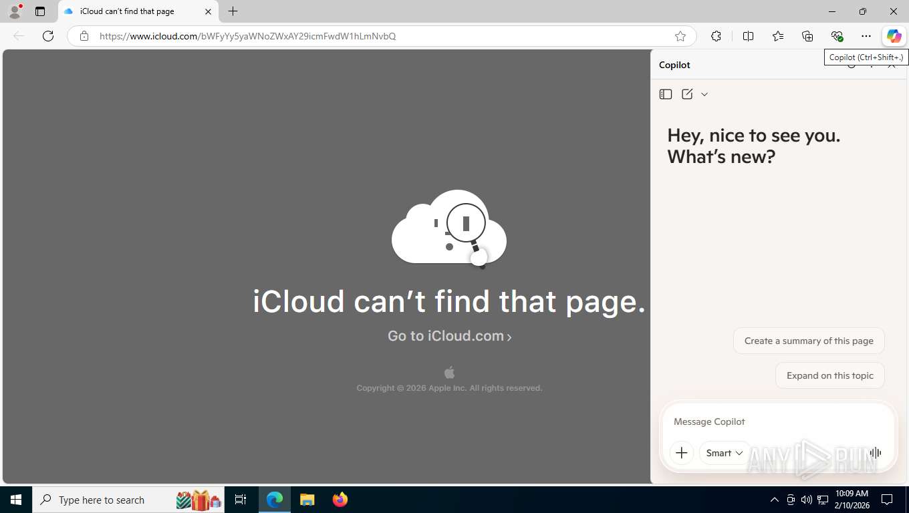The width and height of the screenshot is (909, 513).
Task: Close the Copilot sidebar panel
Action: tap(892, 65)
